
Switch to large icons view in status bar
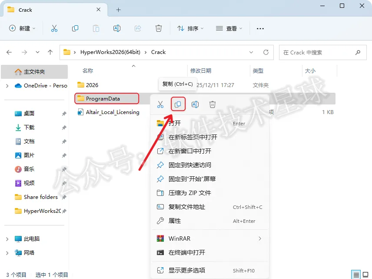(x=365, y=275)
